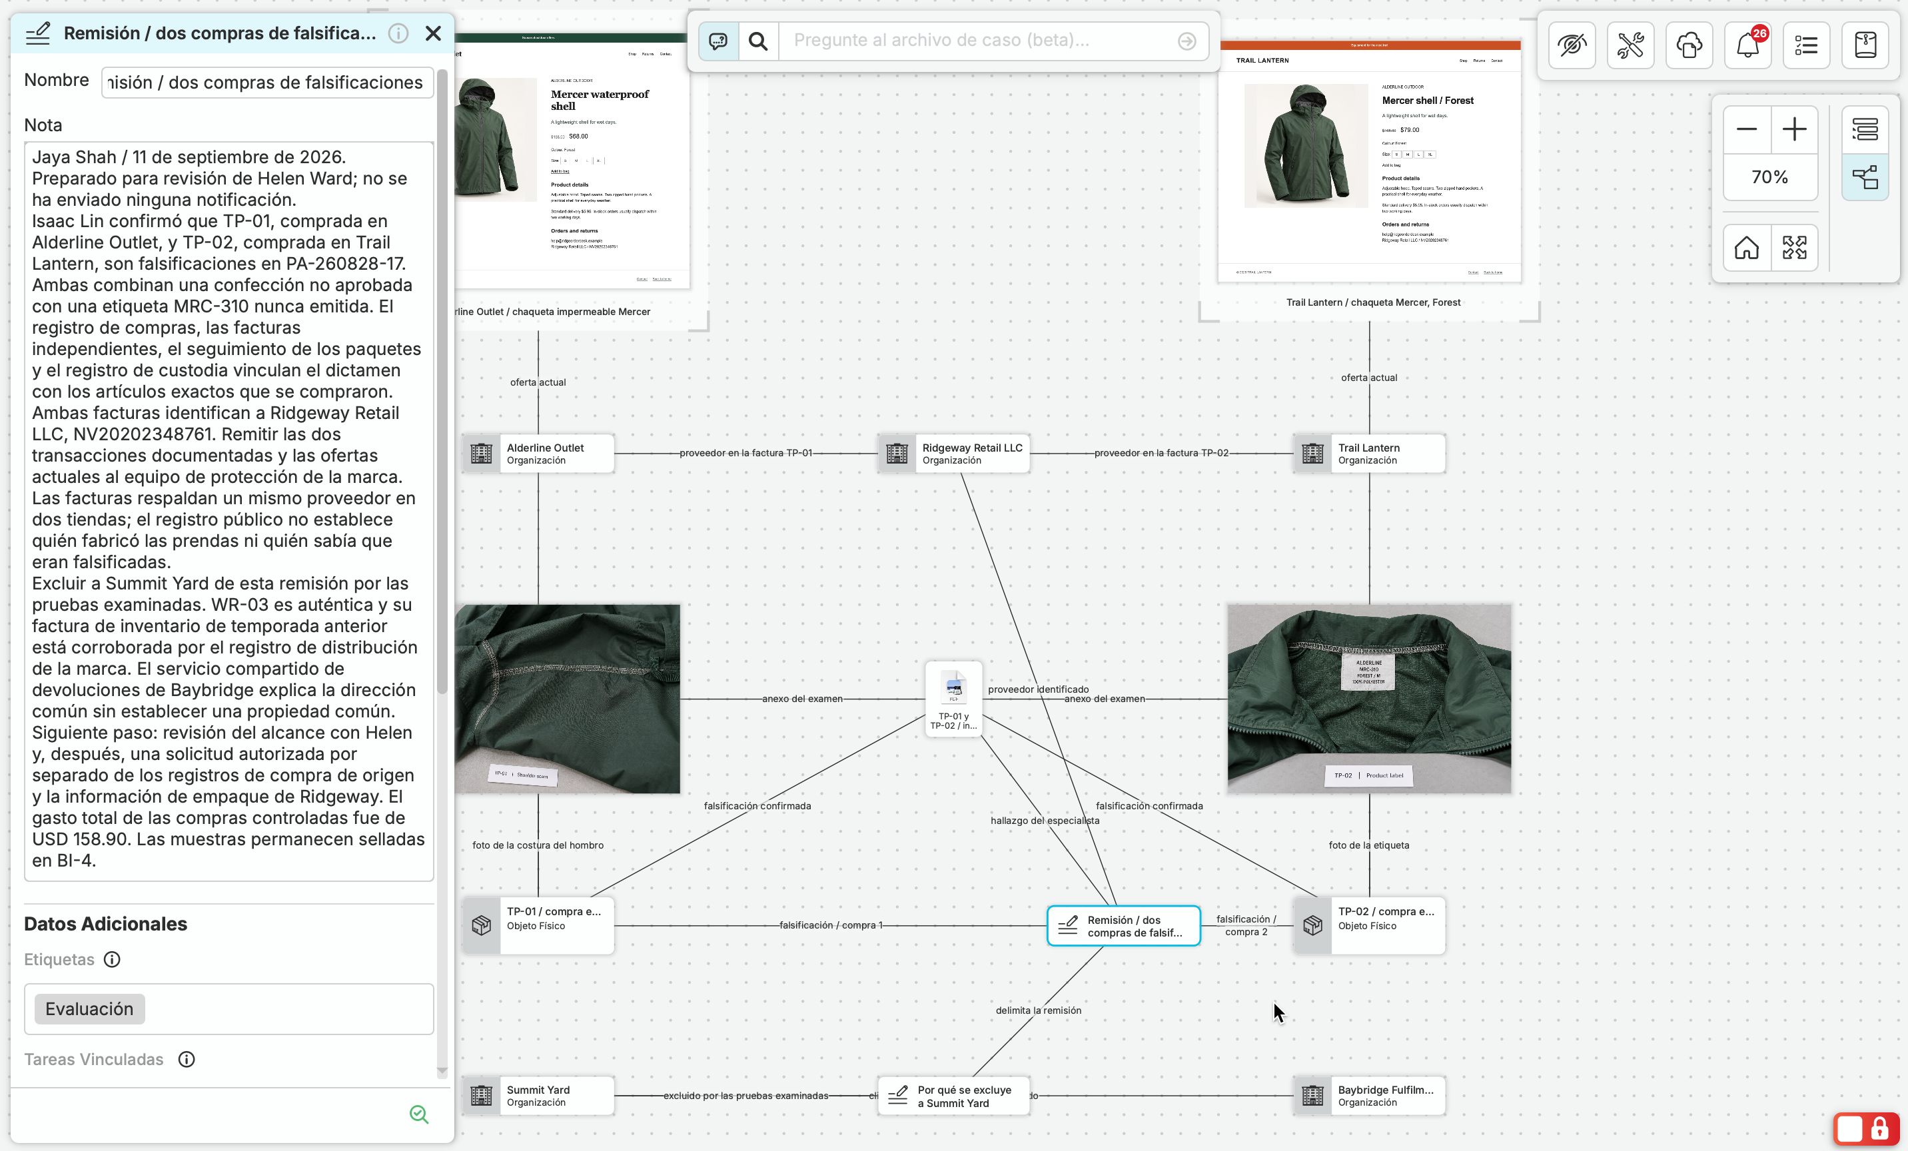
Task: Click the 'hallazgo del especialista' edge label
Action: (1045, 821)
